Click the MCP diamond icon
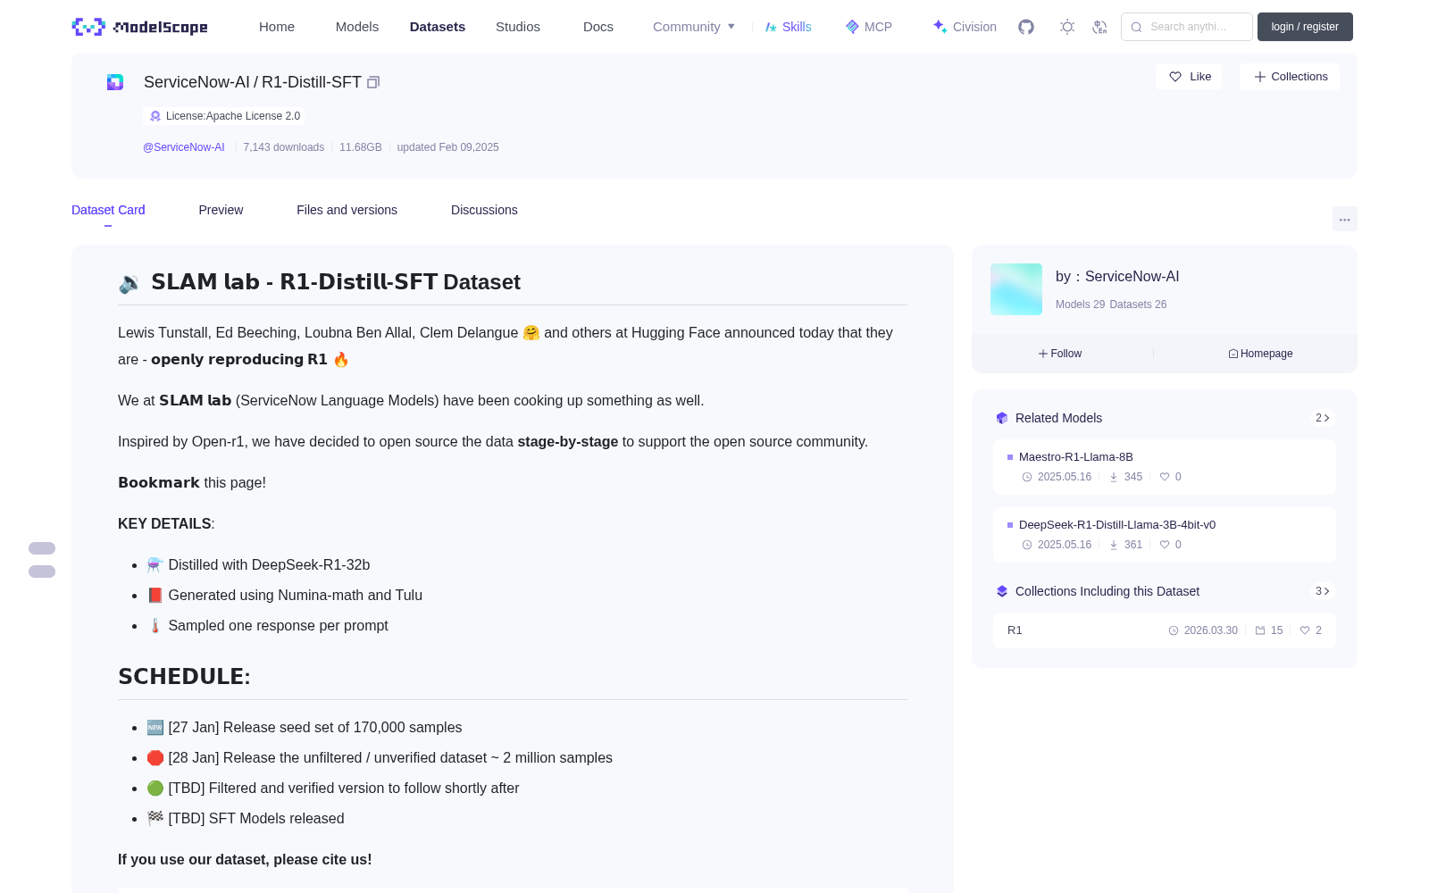 pos(852,27)
